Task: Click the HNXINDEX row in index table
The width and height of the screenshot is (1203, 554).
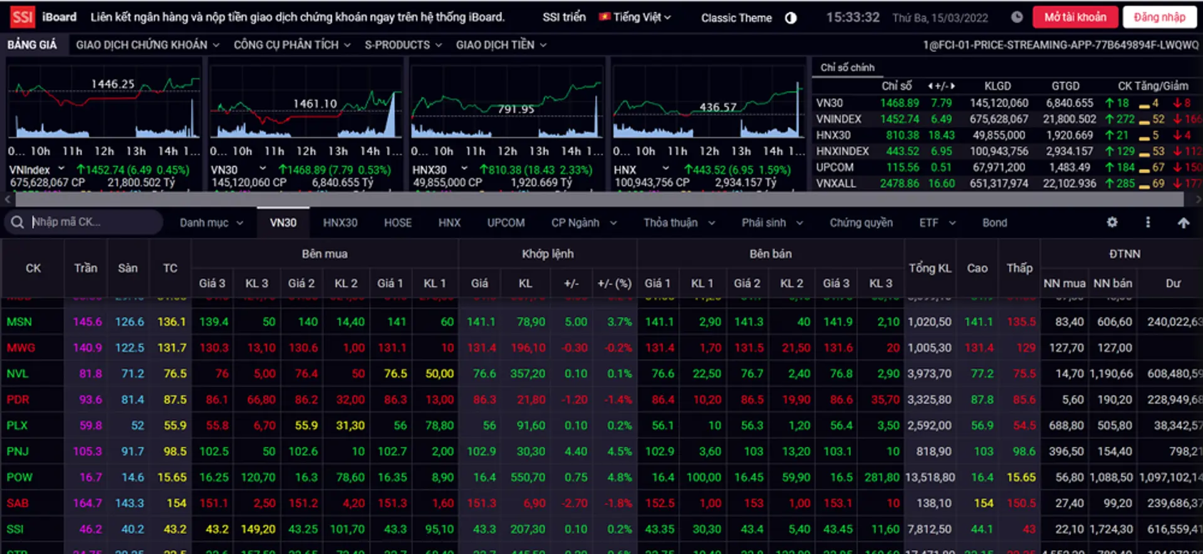Action: pyautogui.click(x=1008, y=151)
